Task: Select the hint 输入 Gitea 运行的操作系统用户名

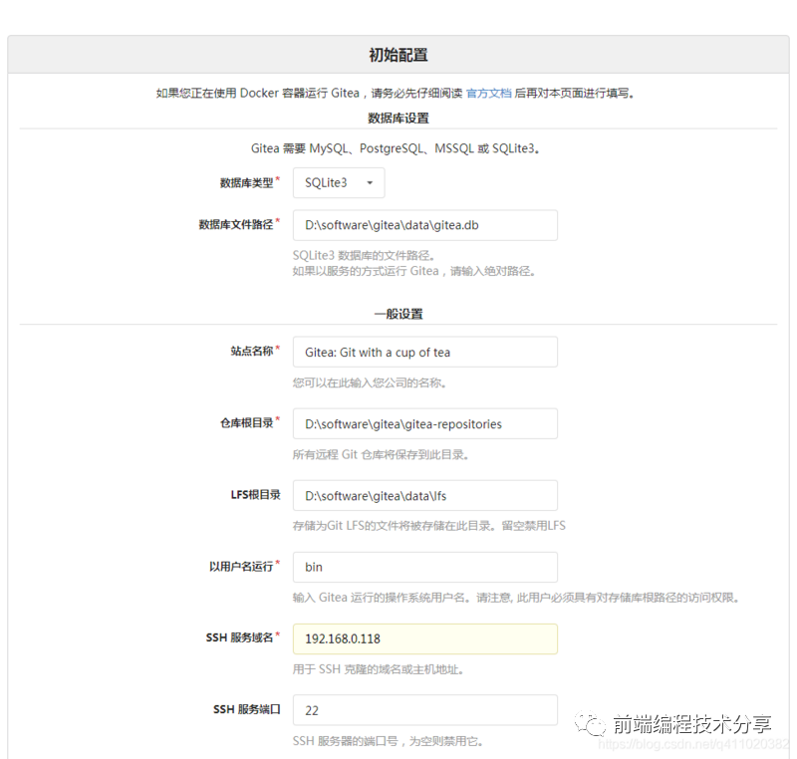Action: coord(382,598)
